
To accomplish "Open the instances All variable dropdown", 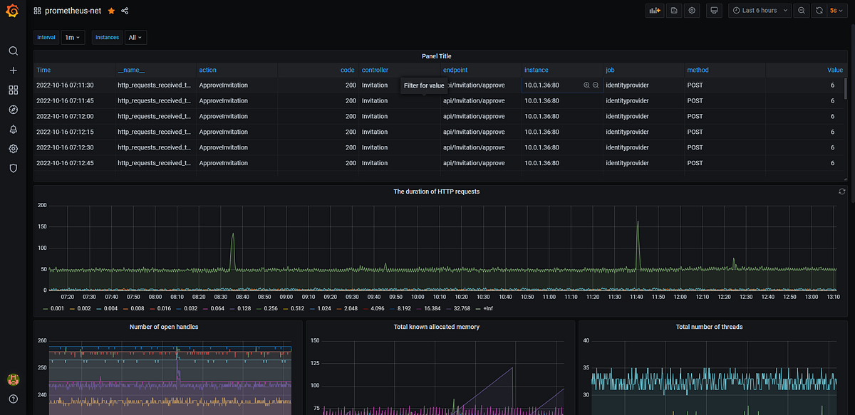I will tap(136, 37).
